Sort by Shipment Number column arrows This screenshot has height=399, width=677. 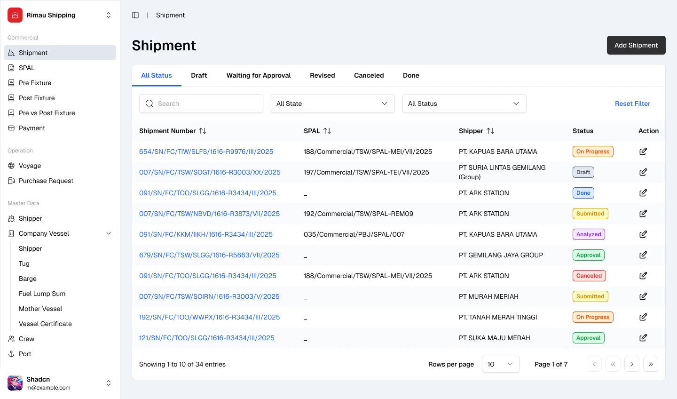pyautogui.click(x=203, y=131)
